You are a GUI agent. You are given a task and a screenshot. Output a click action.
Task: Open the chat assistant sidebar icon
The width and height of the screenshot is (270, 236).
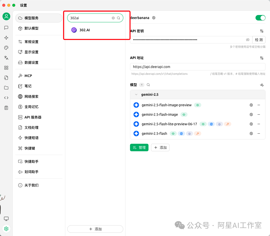(x=6, y=28)
